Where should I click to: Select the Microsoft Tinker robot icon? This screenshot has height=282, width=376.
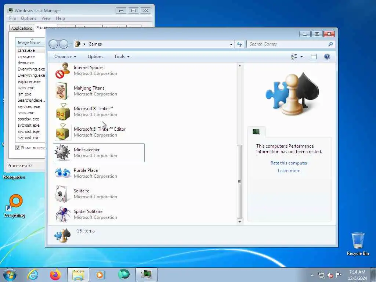63,112
